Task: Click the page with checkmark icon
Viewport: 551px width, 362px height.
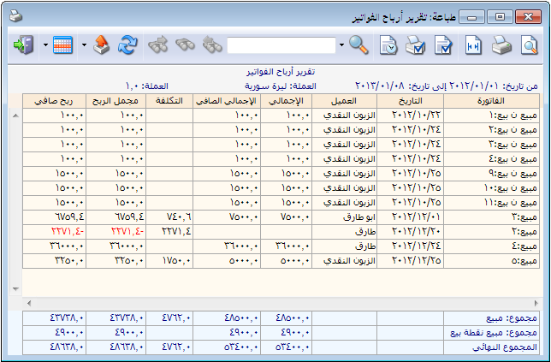Action: [443, 45]
